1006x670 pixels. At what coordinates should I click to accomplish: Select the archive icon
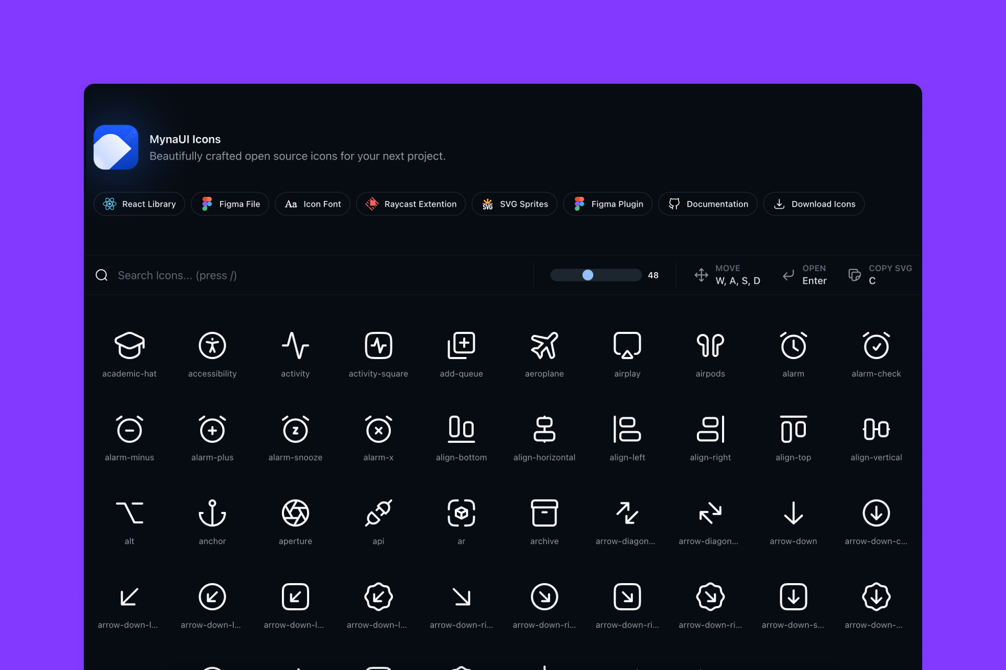[544, 513]
